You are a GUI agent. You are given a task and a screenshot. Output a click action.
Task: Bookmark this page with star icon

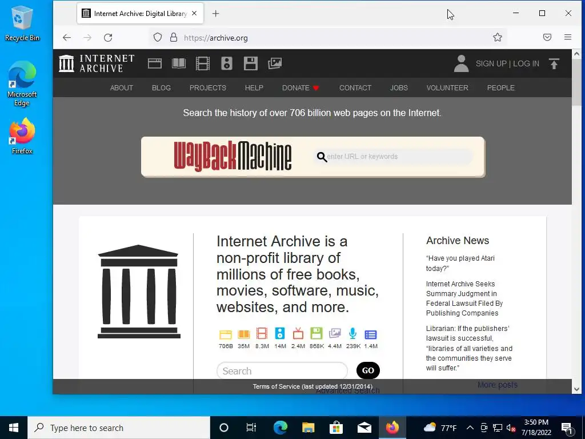click(x=498, y=37)
